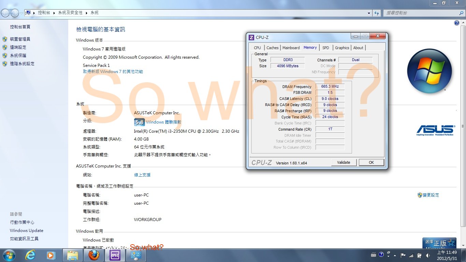This screenshot has width=466, height=262.
Task: Open Firefox from taskbar
Action: [x=94, y=255]
